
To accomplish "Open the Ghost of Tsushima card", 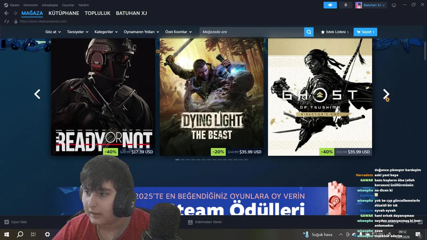I will pos(320,97).
